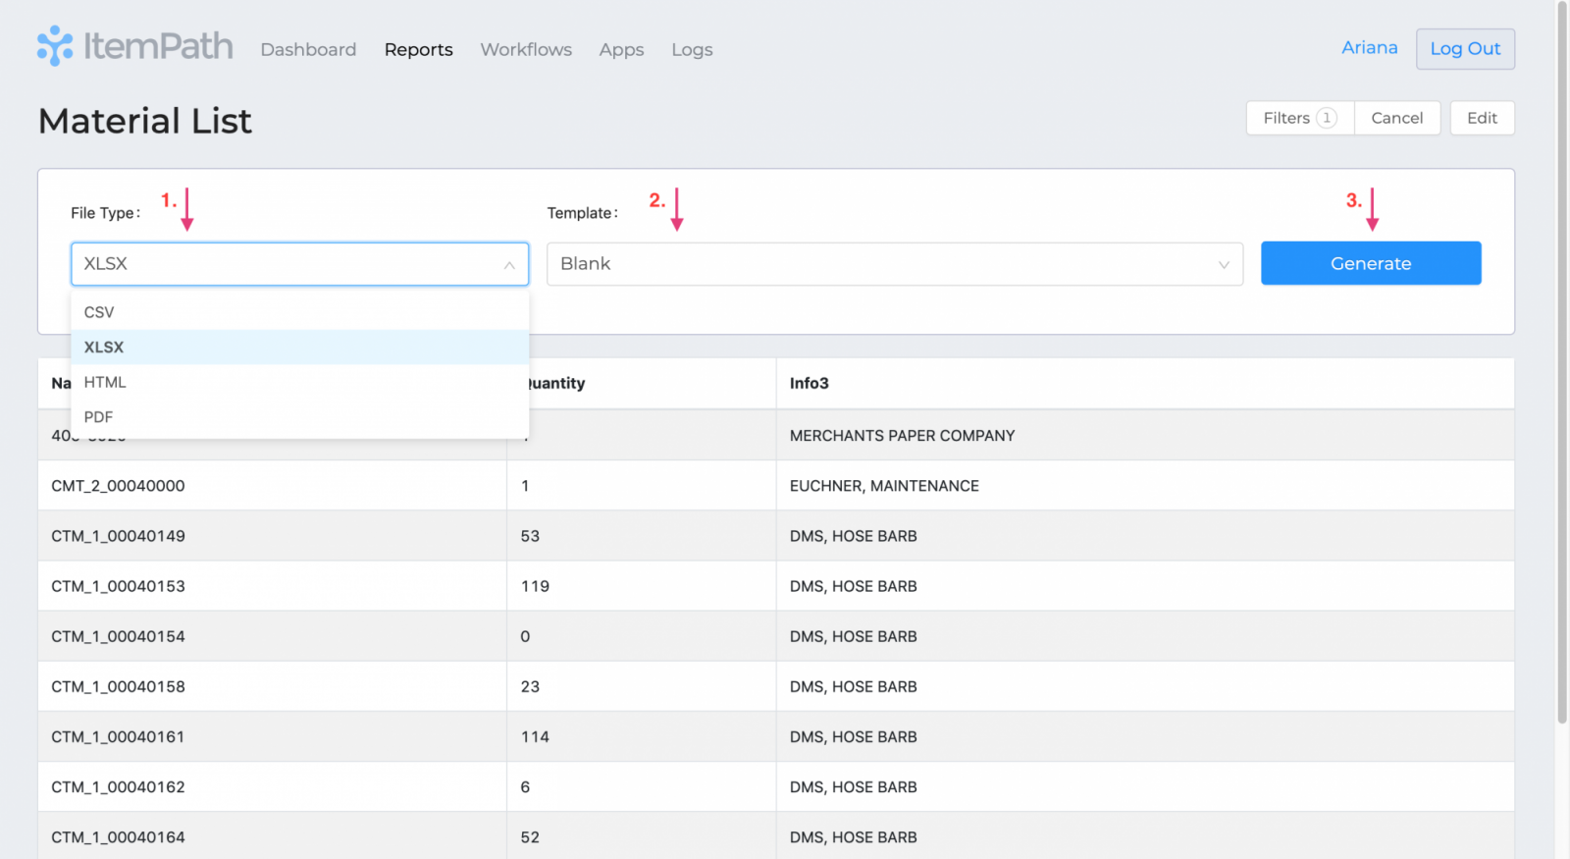Viewport: 1570px width, 859px height.
Task: Open the File Type XLSX combo box
Action: [x=300, y=264]
